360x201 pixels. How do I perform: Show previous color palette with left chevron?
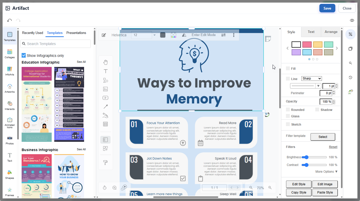[288, 48]
